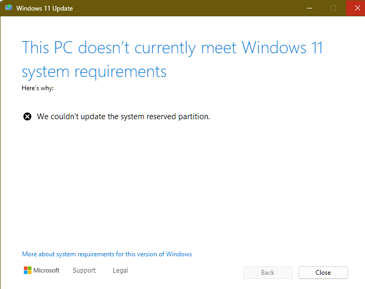Open the Support link
Screen dimensions: 365x289
[x=84, y=271]
